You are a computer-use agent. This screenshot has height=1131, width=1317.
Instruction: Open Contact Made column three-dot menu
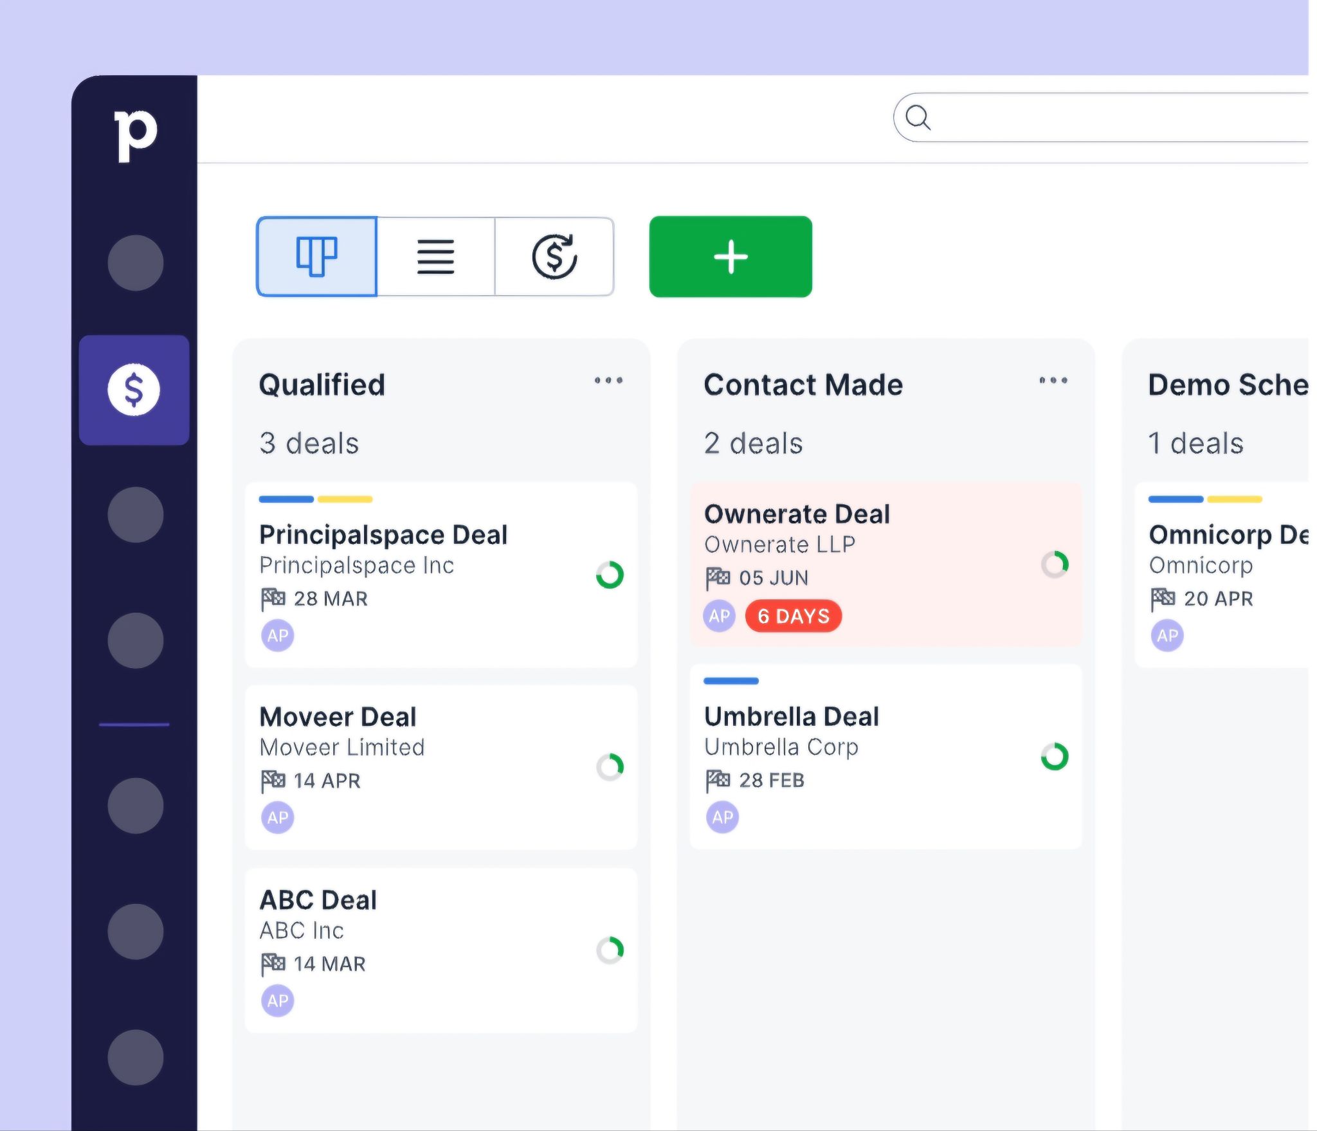pos(1053,381)
